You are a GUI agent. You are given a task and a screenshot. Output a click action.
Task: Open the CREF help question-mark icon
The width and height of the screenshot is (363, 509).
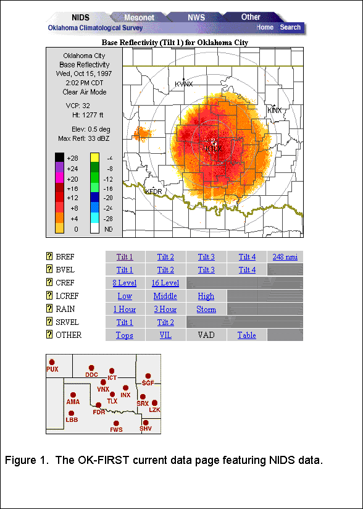49,282
